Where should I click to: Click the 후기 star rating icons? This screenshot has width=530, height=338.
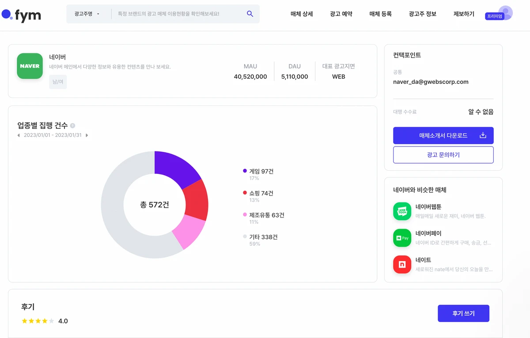pyautogui.click(x=38, y=321)
